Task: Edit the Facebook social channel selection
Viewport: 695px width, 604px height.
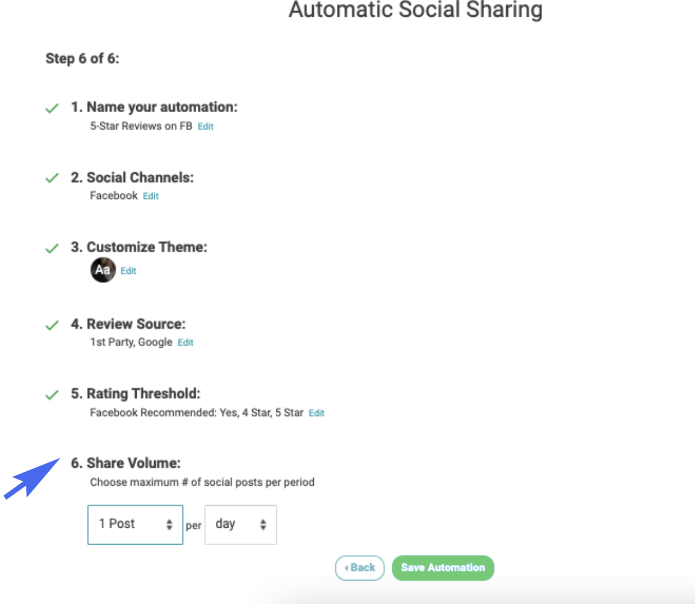Action: (x=151, y=196)
